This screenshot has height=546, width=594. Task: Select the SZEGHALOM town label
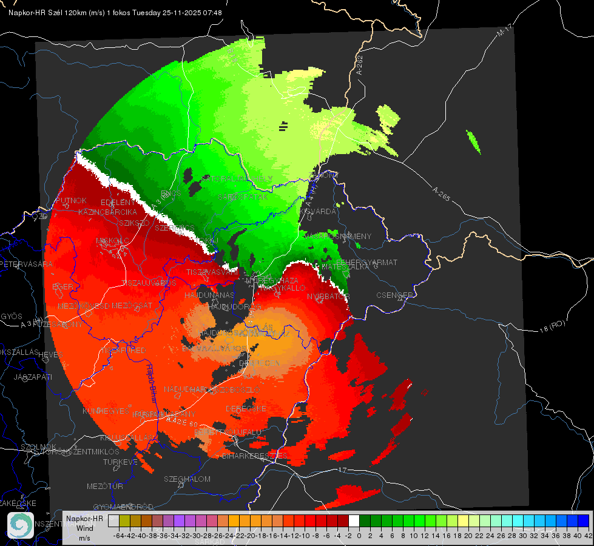[x=187, y=479]
